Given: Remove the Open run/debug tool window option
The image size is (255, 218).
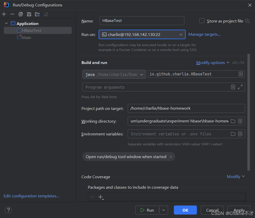Looking at the screenshot, I should point(171,157).
